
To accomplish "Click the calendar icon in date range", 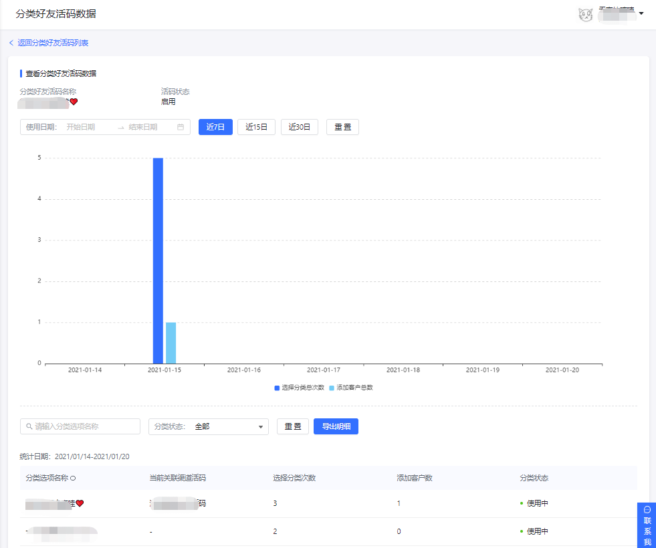I will click(181, 127).
